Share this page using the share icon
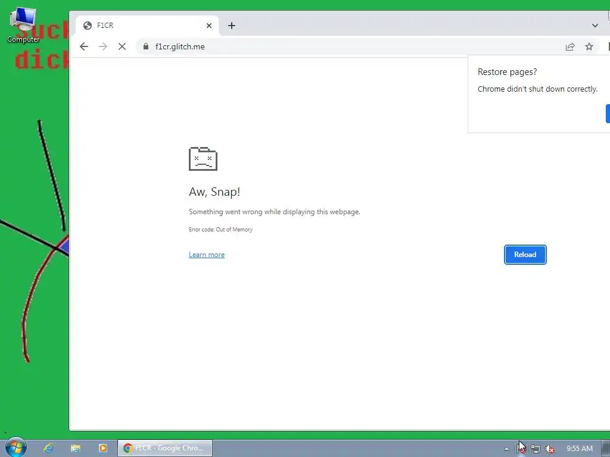This screenshot has height=457, width=610. (570, 46)
